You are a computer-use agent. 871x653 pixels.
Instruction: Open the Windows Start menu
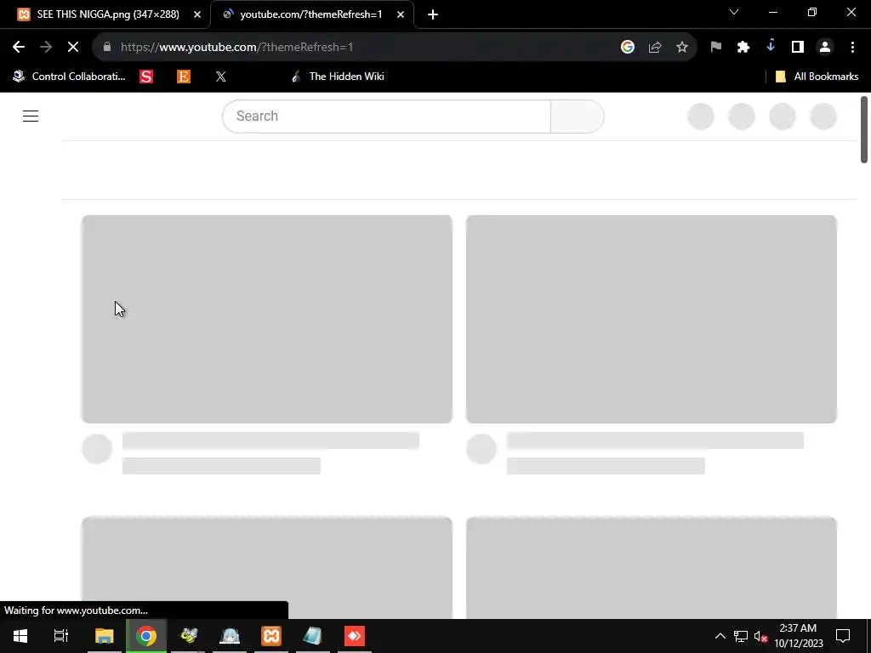20,636
